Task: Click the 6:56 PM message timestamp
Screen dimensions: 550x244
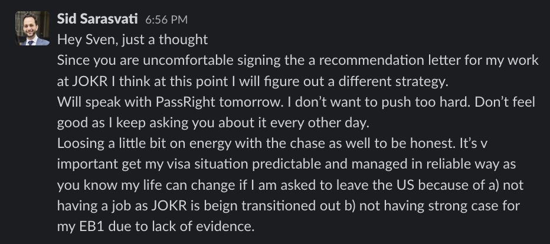Action: [166, 19]
